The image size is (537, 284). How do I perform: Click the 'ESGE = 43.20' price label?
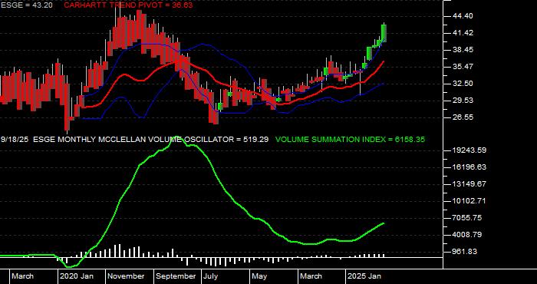27,5
